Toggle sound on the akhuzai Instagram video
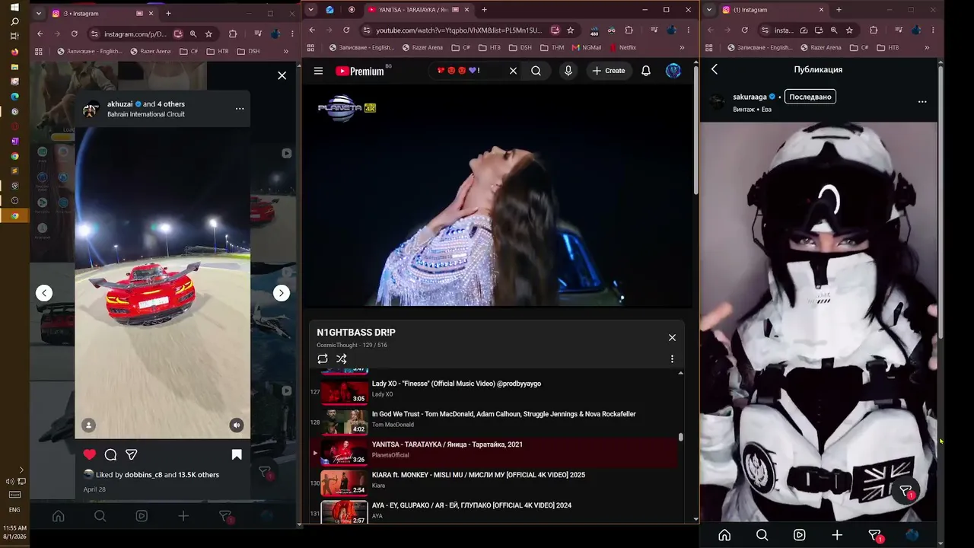 click(237, 425)
